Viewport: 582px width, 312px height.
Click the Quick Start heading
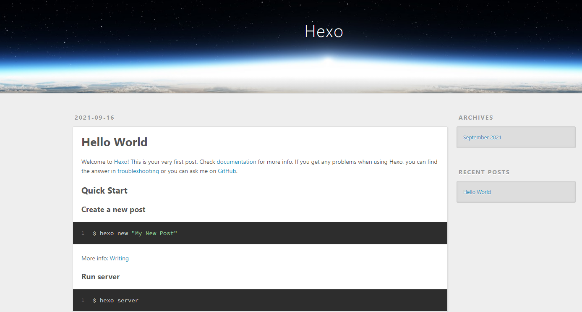(104, 191)
